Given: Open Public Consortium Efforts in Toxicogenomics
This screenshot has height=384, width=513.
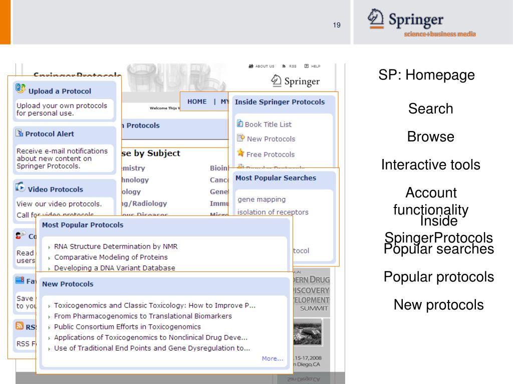Looking at the screenshot, I should [x=128, y=326].
